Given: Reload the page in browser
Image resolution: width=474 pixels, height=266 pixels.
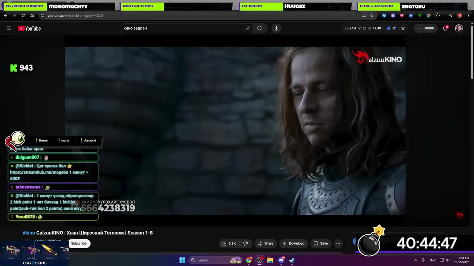Looking at the screenshot, I should pos(23,16).
